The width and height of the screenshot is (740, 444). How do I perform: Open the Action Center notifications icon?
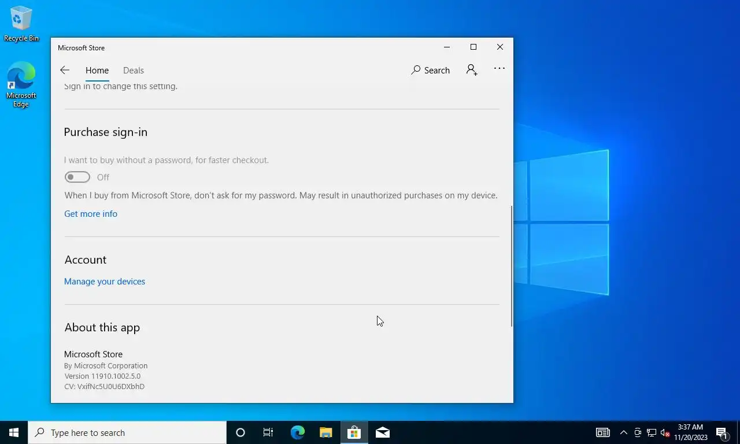point(721,432)
